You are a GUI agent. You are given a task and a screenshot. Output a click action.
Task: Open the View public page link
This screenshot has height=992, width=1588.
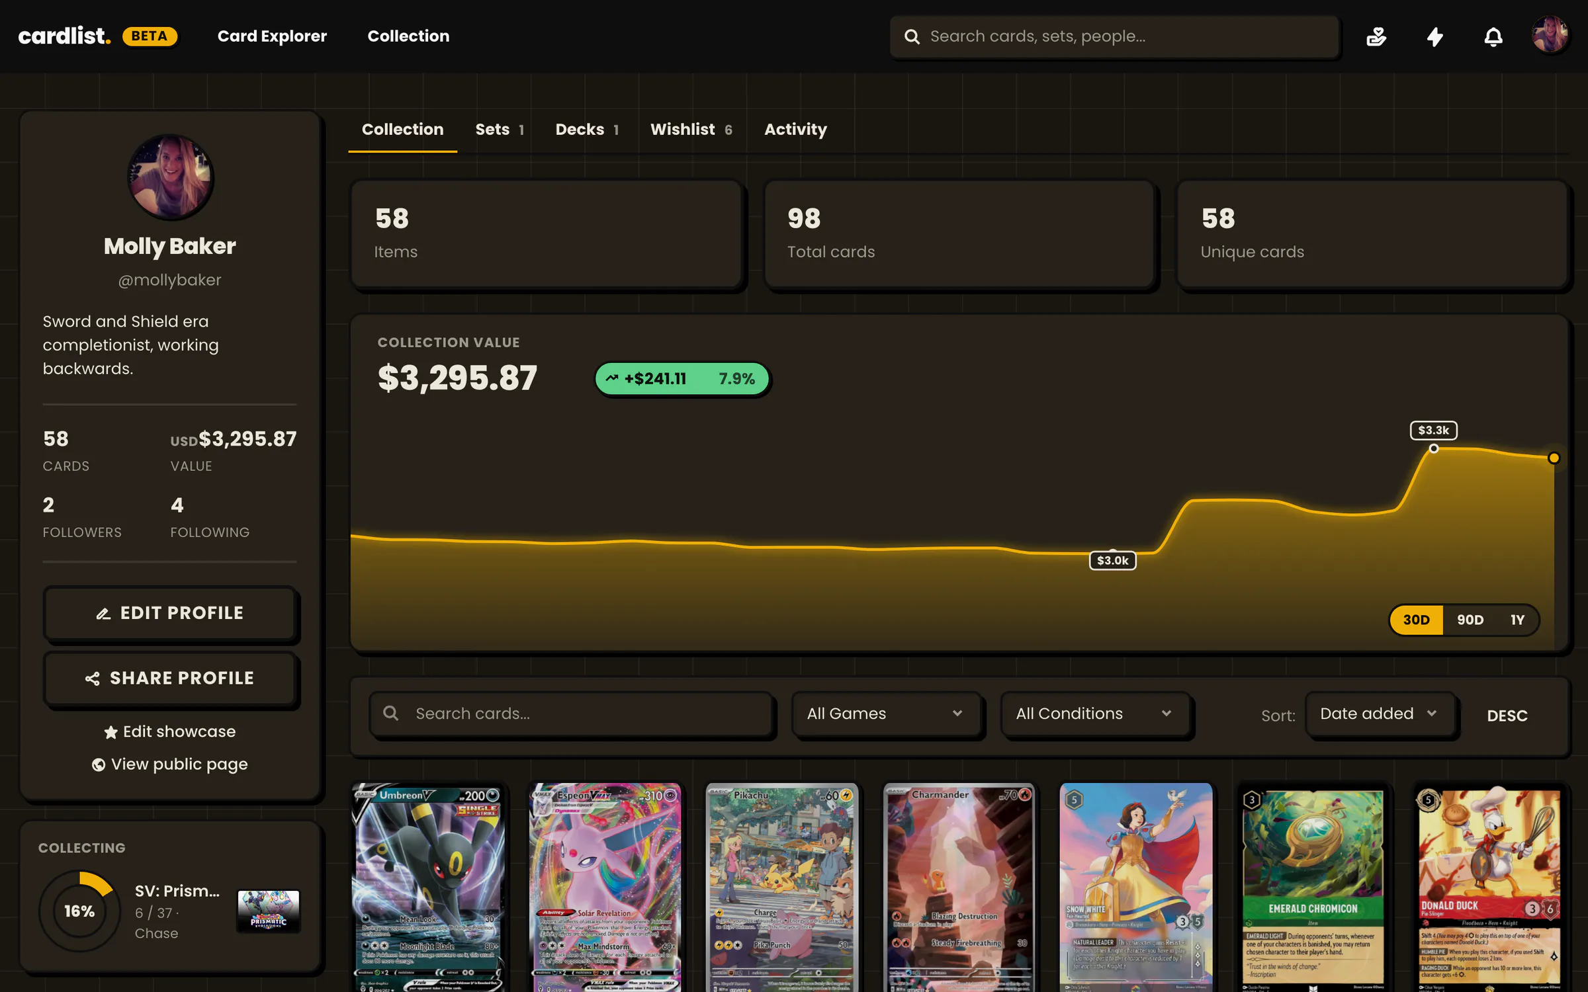[170, 765]
